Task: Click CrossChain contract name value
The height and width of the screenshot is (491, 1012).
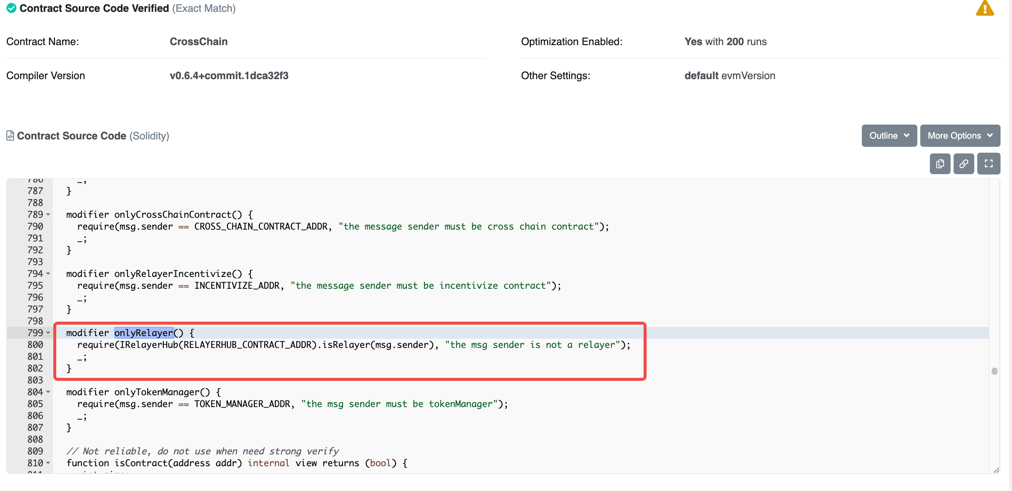Action: point(198,42)
